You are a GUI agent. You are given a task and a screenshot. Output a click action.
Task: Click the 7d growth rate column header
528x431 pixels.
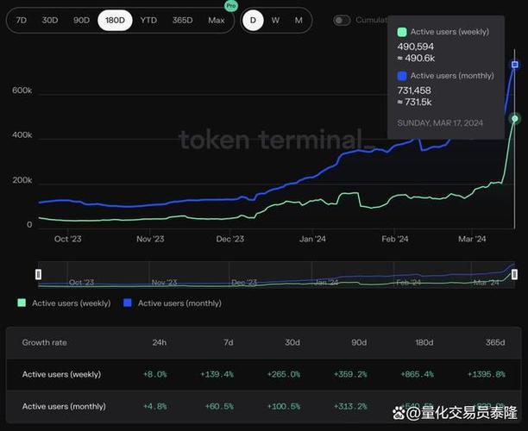click(x=229, y=342)
